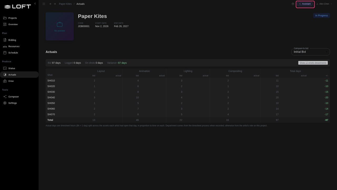The width and height of the screenshot is (337, 190).
Task: Open the Crew page
Action: click(x=19, y=81)
